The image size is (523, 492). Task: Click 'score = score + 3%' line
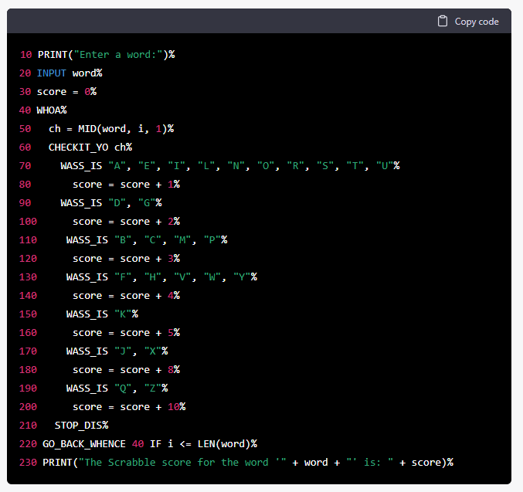click(127, 259)
